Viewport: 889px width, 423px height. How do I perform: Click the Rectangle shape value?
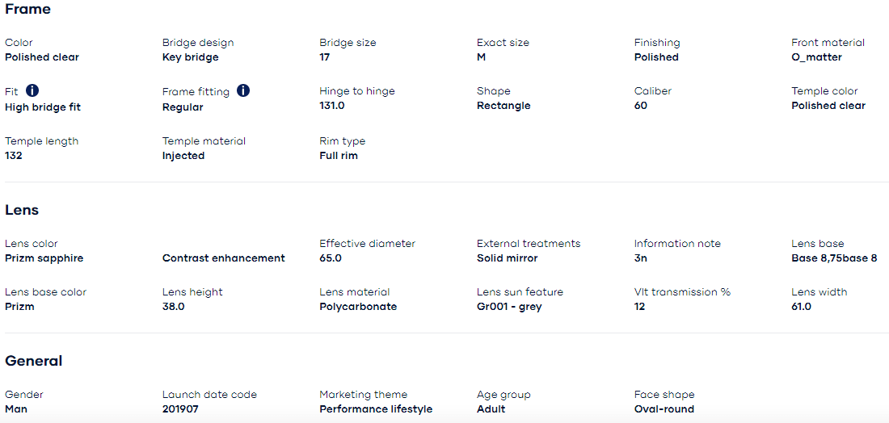click(x=503, y=106)
